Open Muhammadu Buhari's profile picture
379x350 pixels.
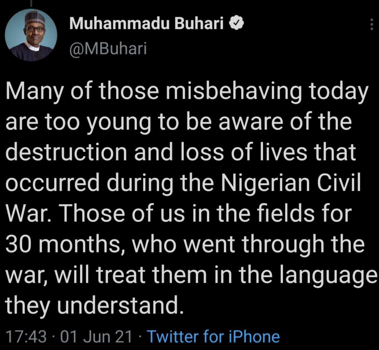[x=31, y=35]
